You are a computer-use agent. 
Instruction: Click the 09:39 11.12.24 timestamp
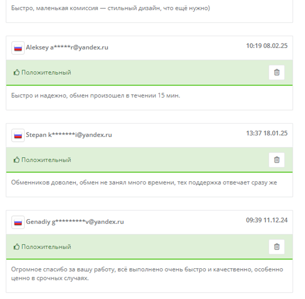[x=267, y=220]
